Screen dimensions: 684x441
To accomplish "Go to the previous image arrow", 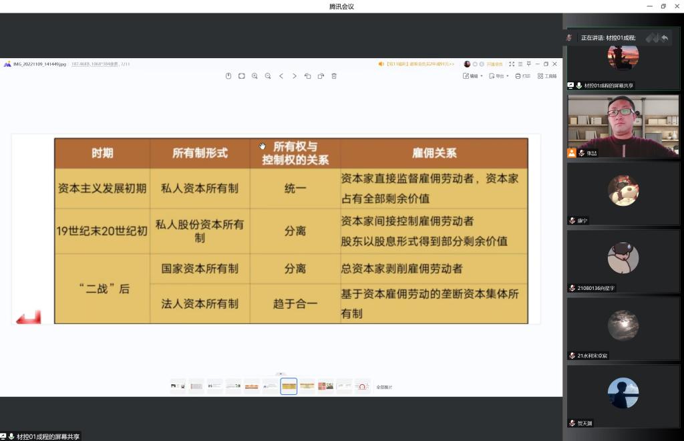I will (x=281, y=76).
